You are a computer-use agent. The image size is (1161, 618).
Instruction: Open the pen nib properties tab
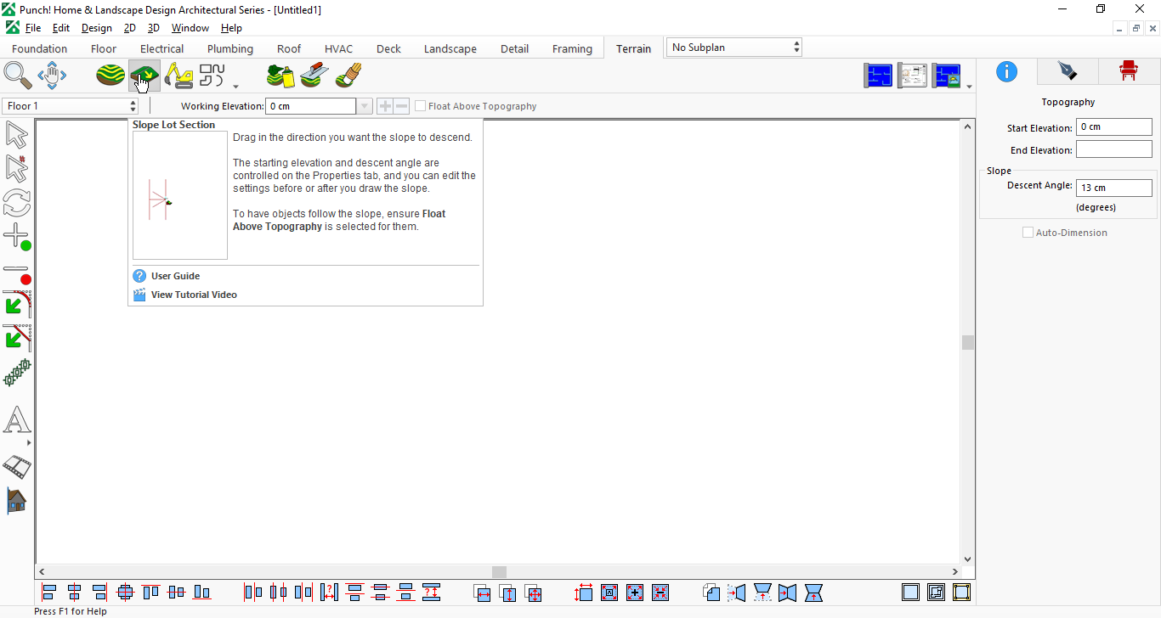(1067, 71)
